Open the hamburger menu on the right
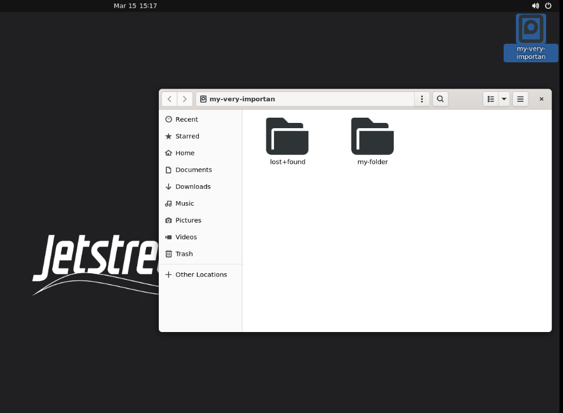This screenshot has height=413, width=563. 520,99
